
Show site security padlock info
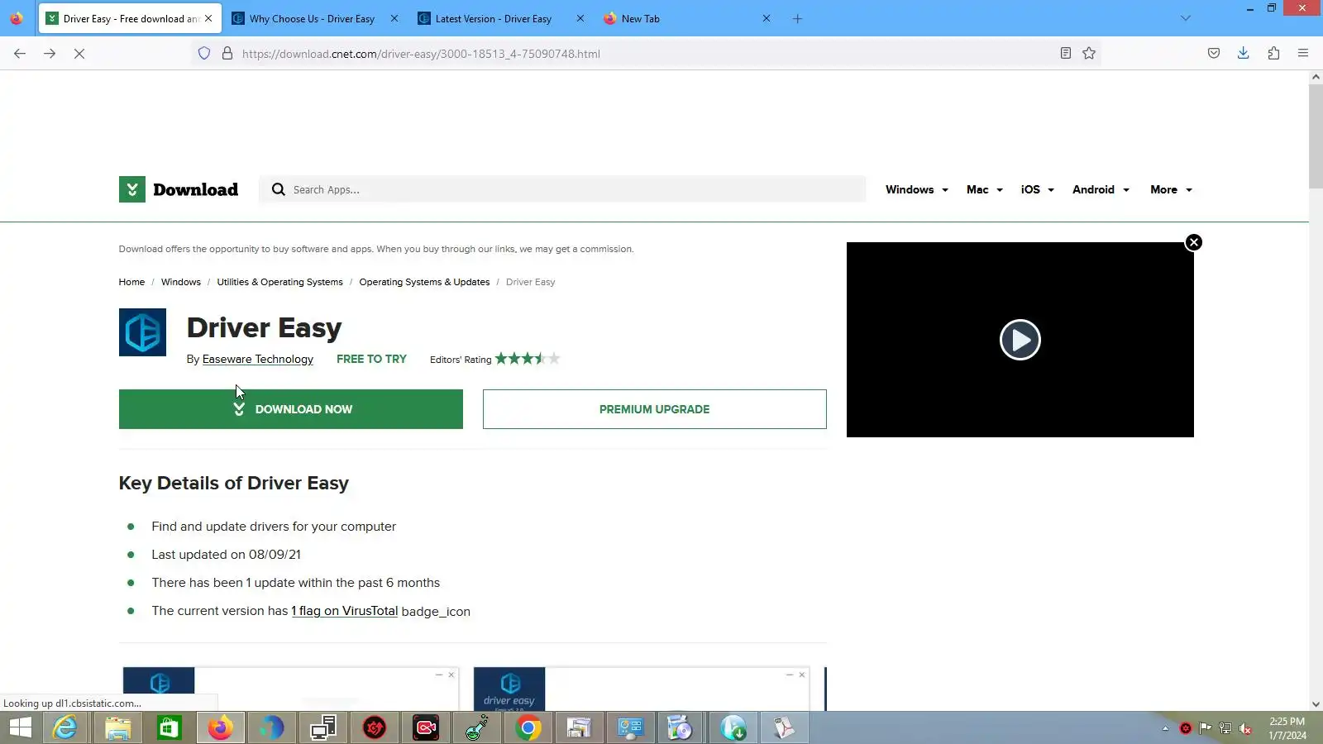tap(227, 54)
